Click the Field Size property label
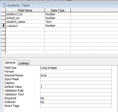Viewport: 118px width, 112px height. [x=10, y=68]
